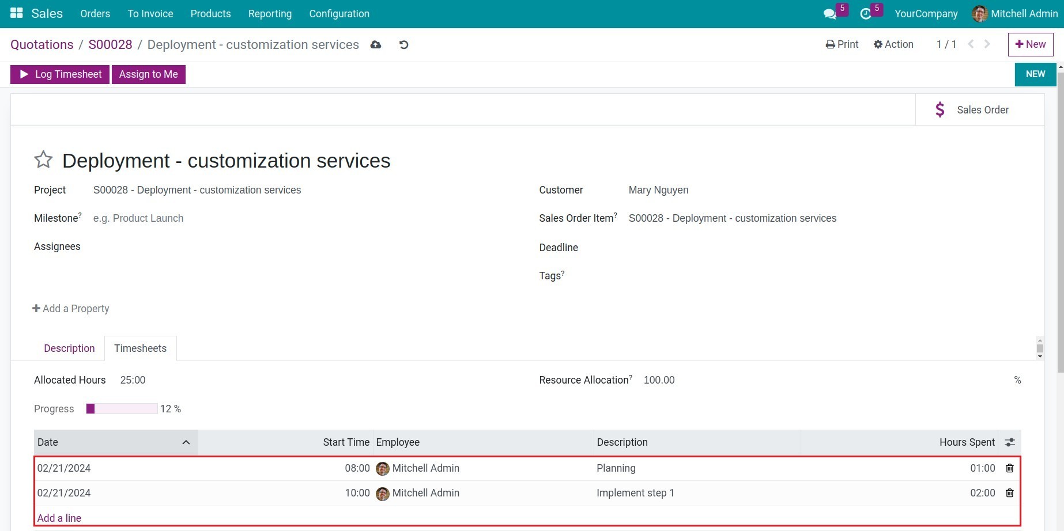This screenshot has height=531, width=1064.
Task: Delete the Implement step 1 timesheet line
Action: coord(1010,493)
